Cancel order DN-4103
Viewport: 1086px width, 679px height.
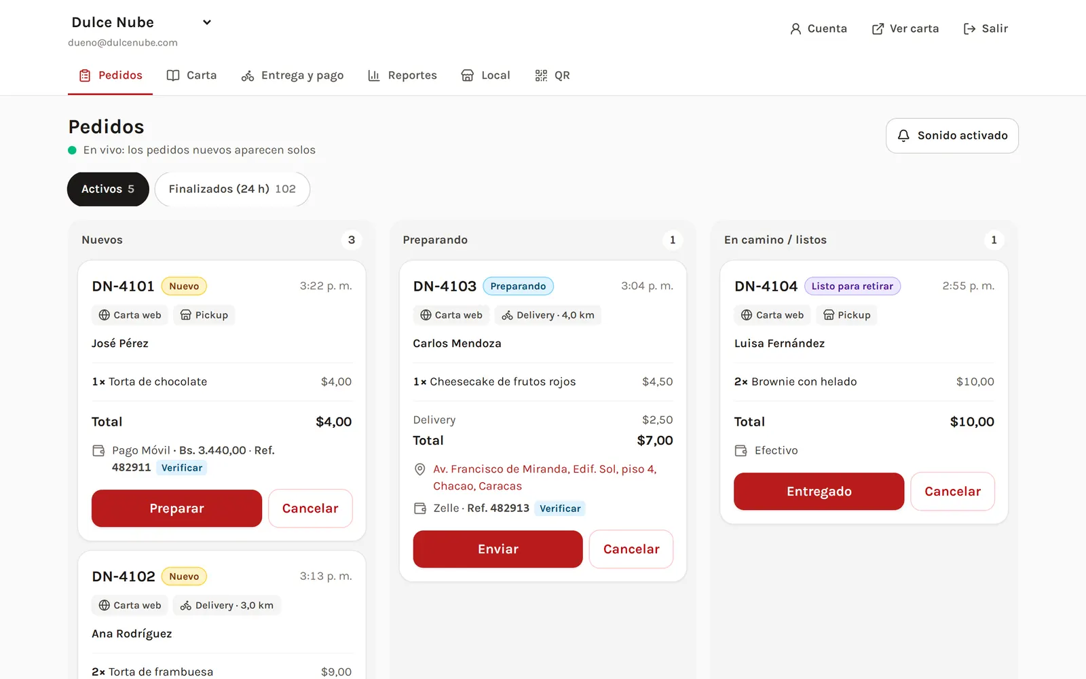tap(631, 549)
